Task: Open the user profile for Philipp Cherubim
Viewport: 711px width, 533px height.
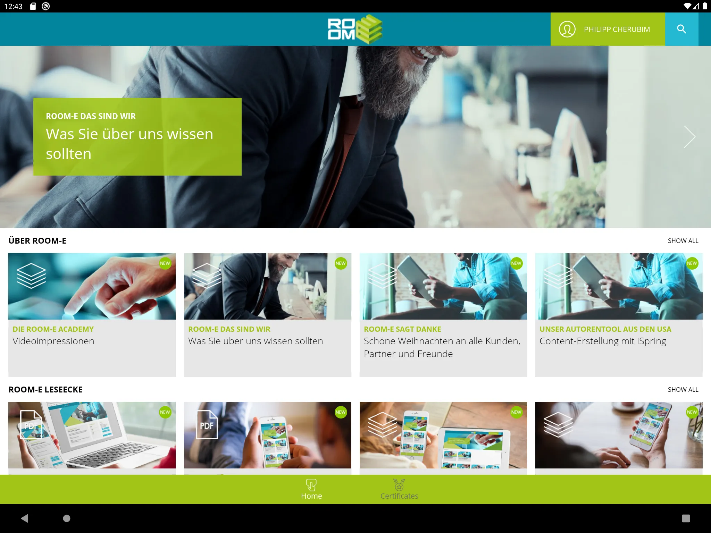Action: tap(607, 29)
